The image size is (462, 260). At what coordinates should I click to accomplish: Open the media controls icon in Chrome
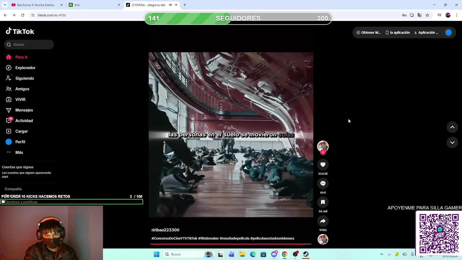439,15
